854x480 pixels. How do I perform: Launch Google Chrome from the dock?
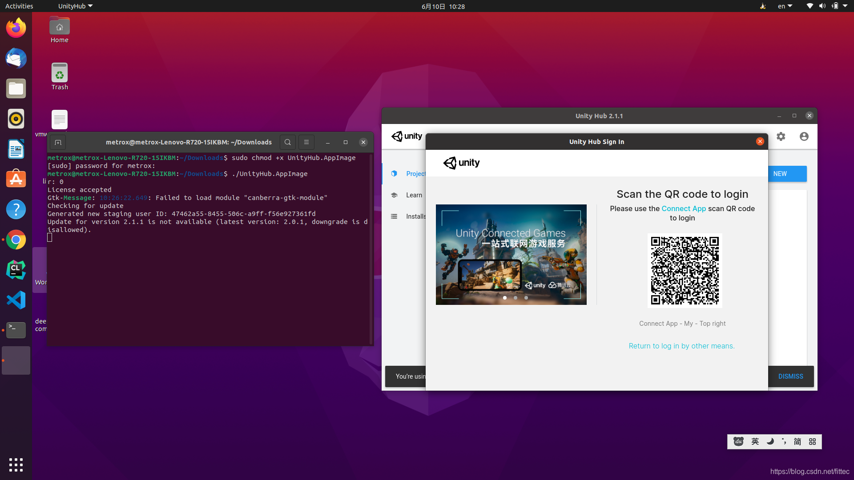[x=16, y=240]
